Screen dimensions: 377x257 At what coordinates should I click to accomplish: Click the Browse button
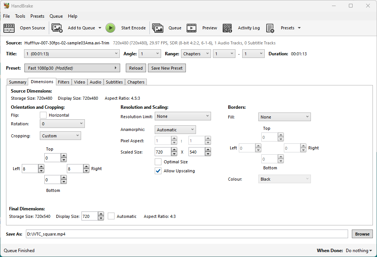click(x=362, y=234)
